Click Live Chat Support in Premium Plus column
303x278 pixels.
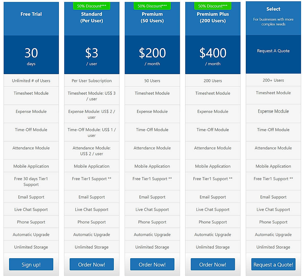(213, 210)
